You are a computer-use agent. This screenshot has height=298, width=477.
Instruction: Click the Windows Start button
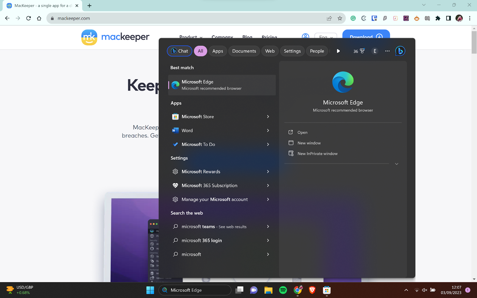point(150,290)
